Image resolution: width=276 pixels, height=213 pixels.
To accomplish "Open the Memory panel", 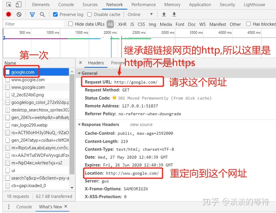I will [172, 5].
